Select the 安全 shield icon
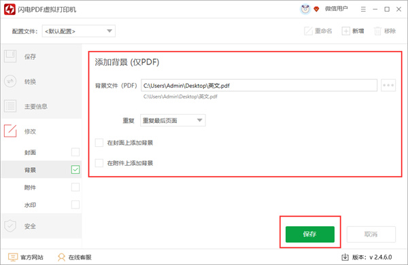Viewport: 408px width, 265px height. point(10,226)
